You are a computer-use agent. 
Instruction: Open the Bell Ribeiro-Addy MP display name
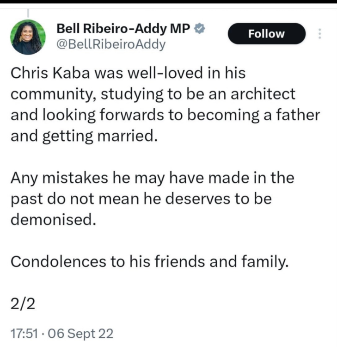click(x=123, y=29)
